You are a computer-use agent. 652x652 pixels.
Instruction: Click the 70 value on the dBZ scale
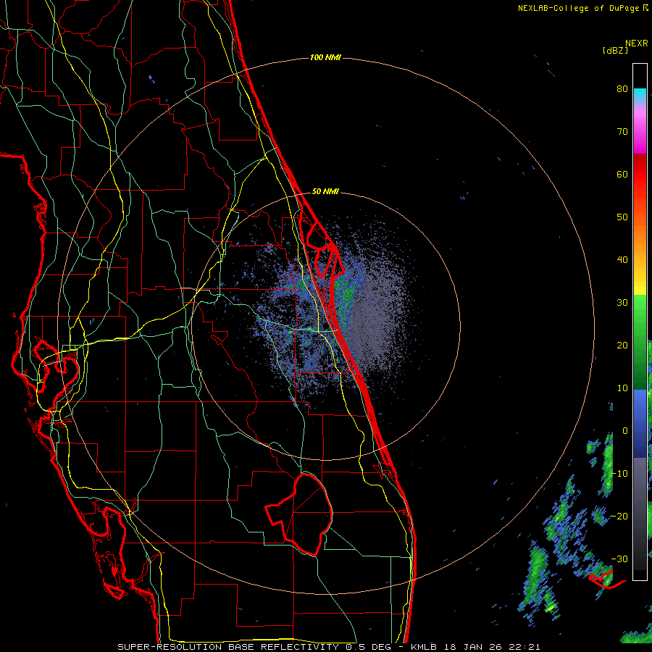pyautogui.click(x=622, y=132)
